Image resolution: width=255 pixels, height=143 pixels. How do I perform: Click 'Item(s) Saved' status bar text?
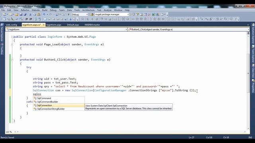click(8, 137)
